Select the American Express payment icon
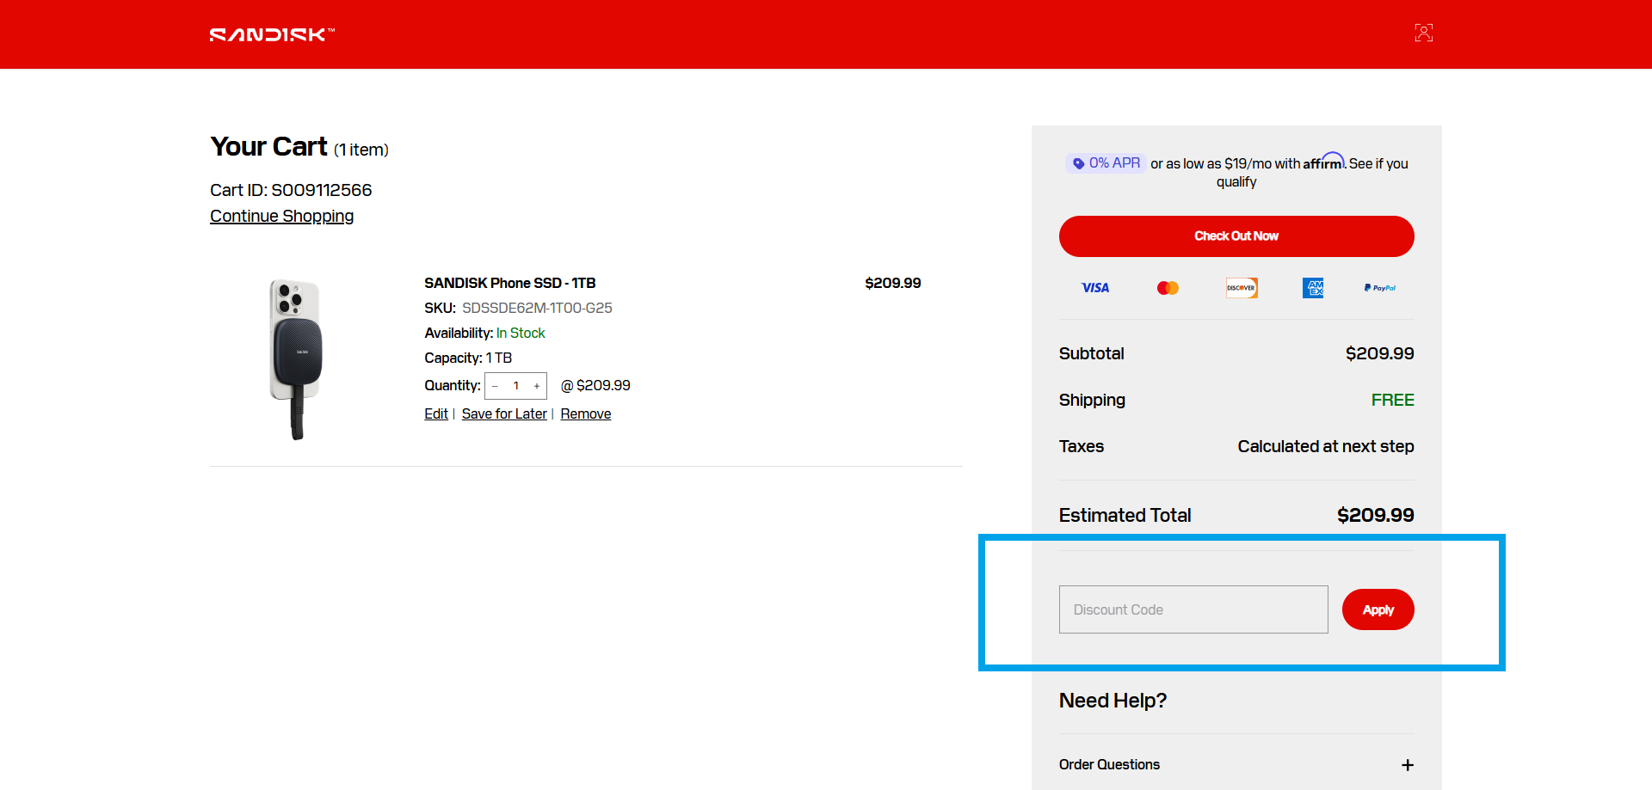Screen dimensions: 1652x790 pos(1313,288)
